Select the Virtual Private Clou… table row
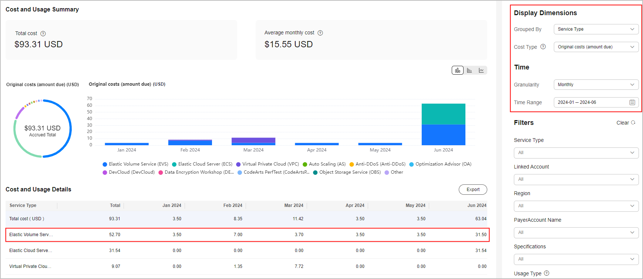Image resolution: width=643 pixels, height=279 pixels. point(246,266)
